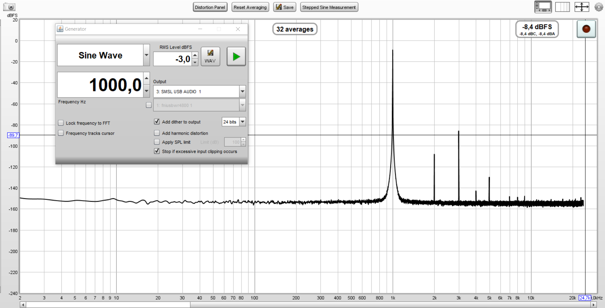This screenshot has width=605, height=308.
Task: Open the Sine Wave signal type dropdown
Action: (x=147, y=55)
